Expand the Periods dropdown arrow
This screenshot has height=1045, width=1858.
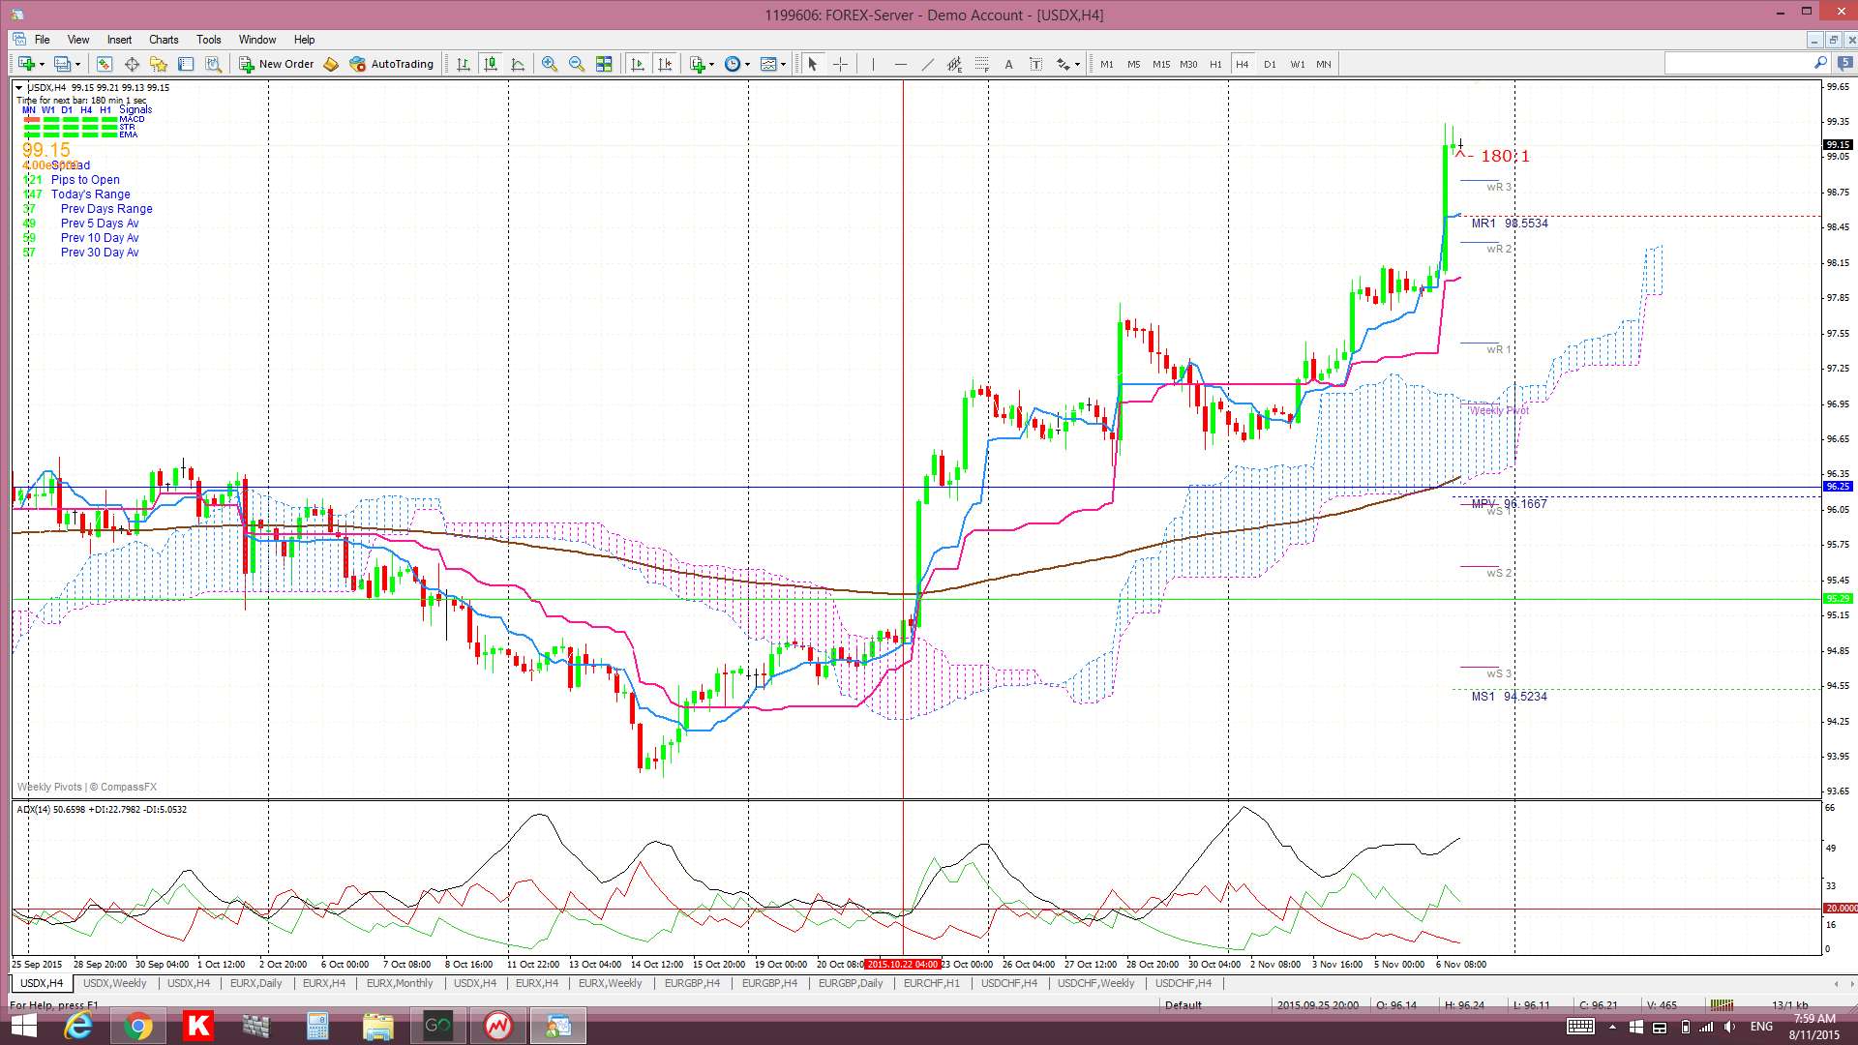[x=748, y=64]
